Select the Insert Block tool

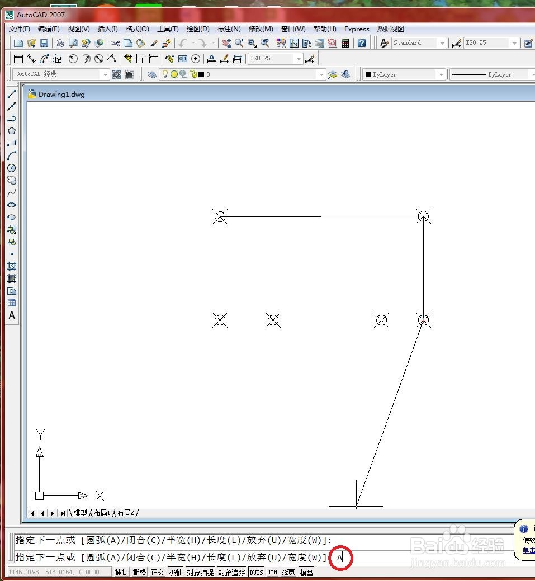[x=12, y=229]
